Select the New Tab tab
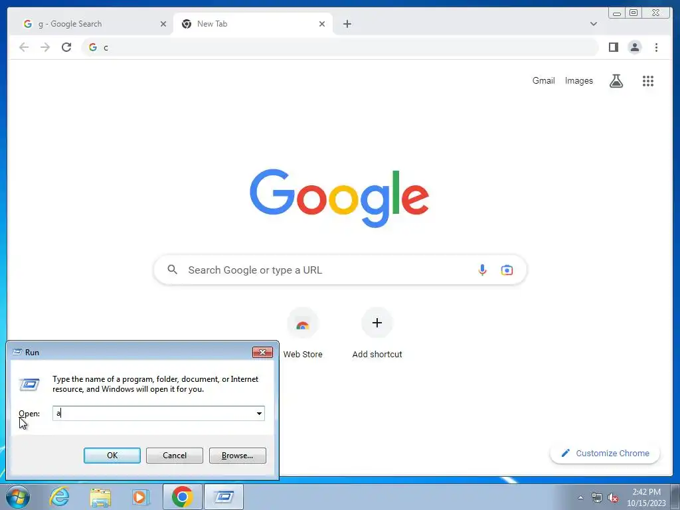Viewport: 680px width, 510px height. coord(253,24)
